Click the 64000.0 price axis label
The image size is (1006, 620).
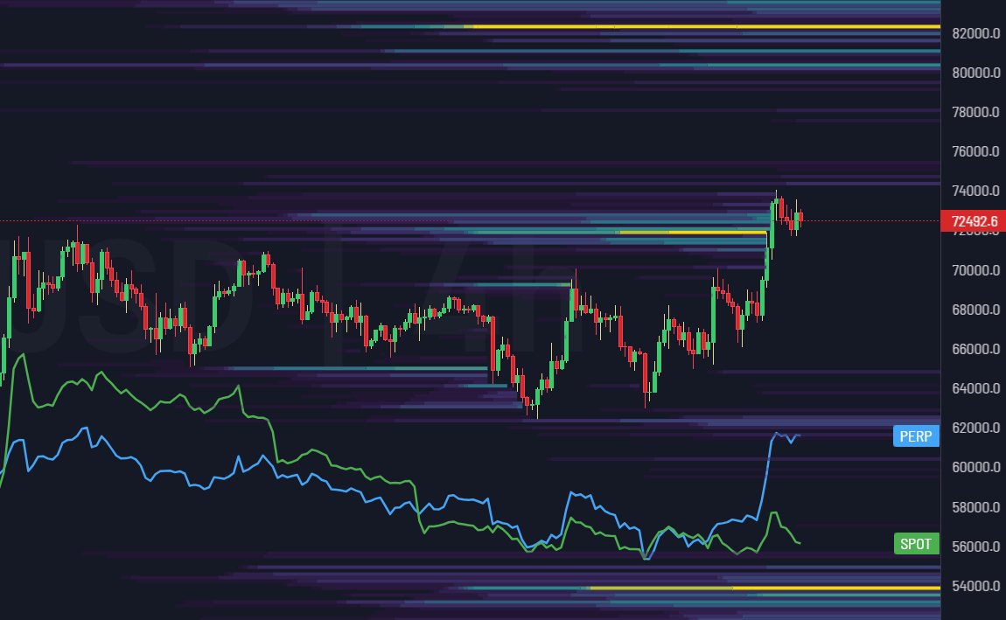pos(975,388)
